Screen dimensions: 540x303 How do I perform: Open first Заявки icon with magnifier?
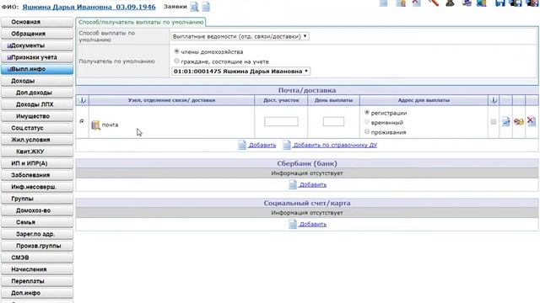(194, 7)
